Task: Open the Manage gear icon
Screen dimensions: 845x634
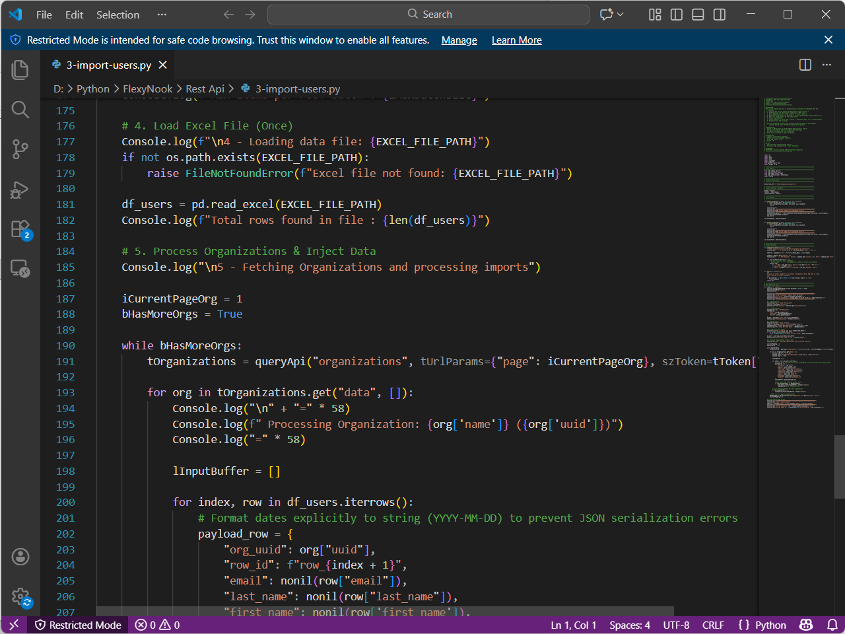Action: (x=20, y=597)
